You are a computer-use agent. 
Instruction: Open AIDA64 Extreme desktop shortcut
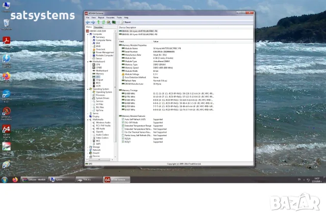[x=6, y=132]
